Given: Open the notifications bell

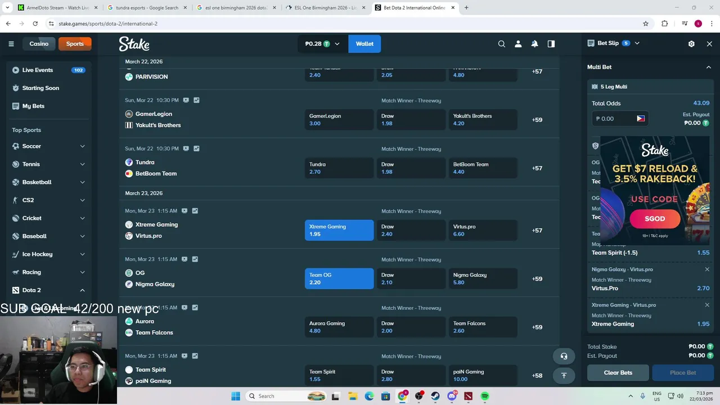Looking at the screenshot, I should tap(534, 44).
